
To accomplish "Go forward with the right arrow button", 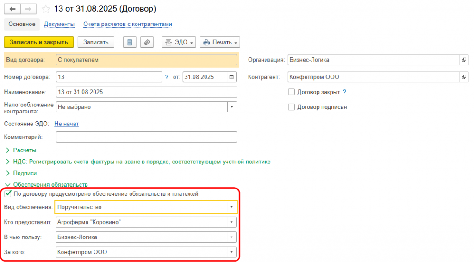I will [x=28, y=9].
